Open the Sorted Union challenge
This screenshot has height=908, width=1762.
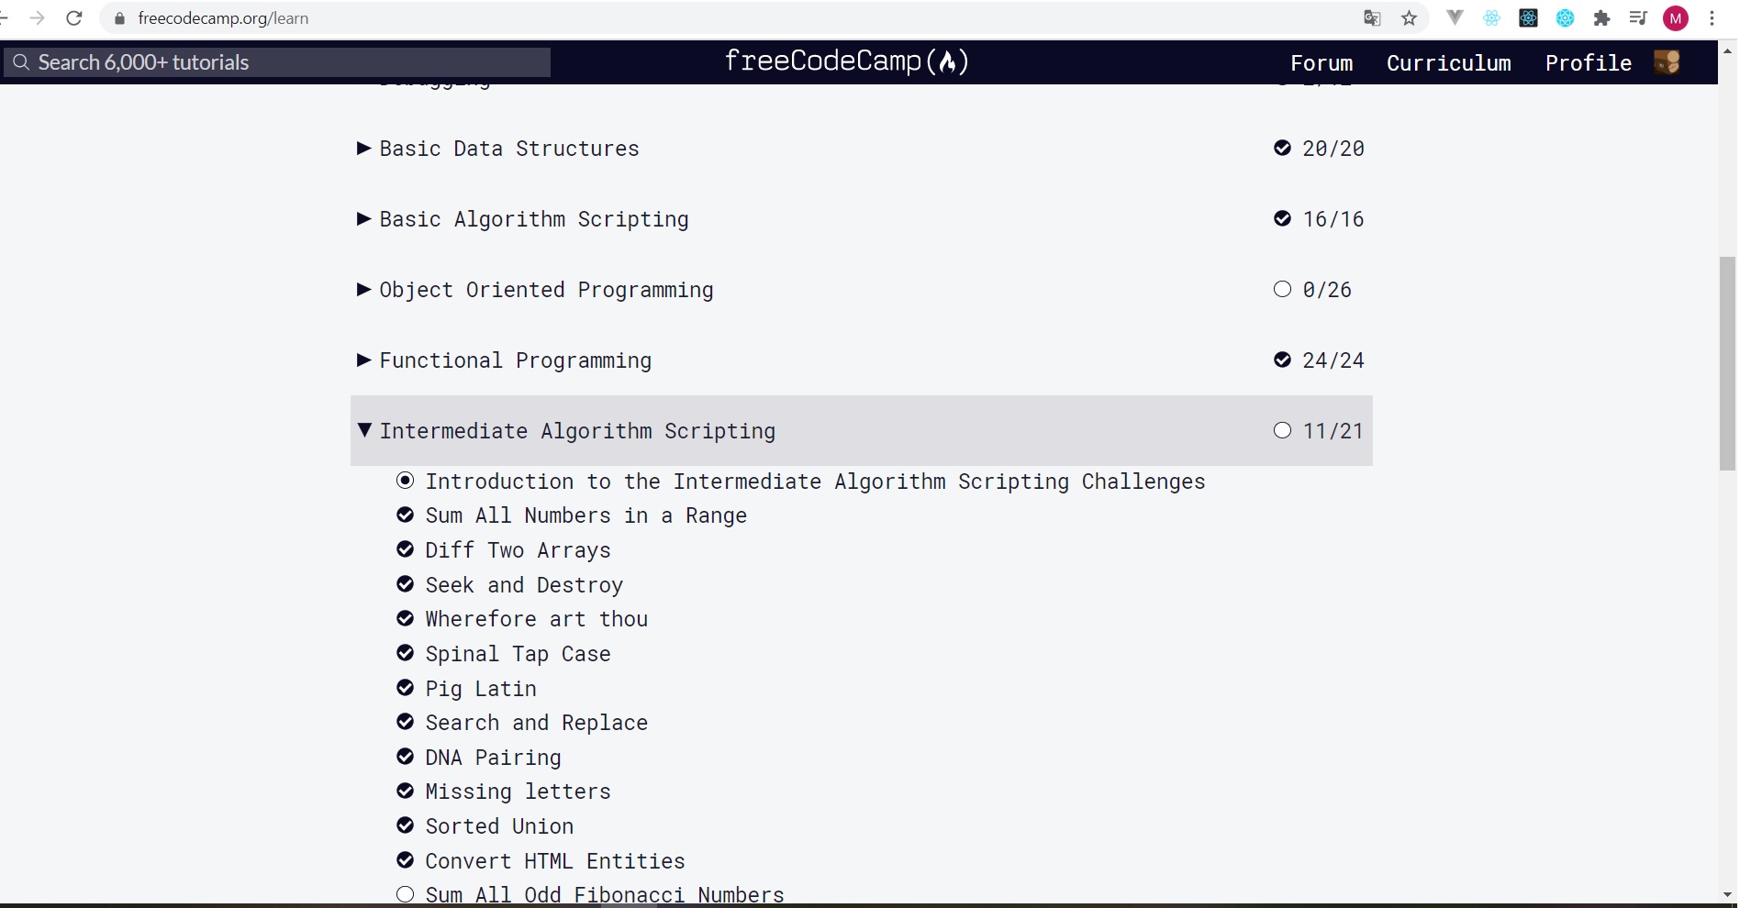point(499,826)
